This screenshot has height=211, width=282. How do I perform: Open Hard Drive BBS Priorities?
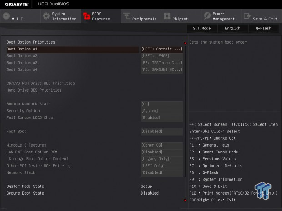(34, 90)
